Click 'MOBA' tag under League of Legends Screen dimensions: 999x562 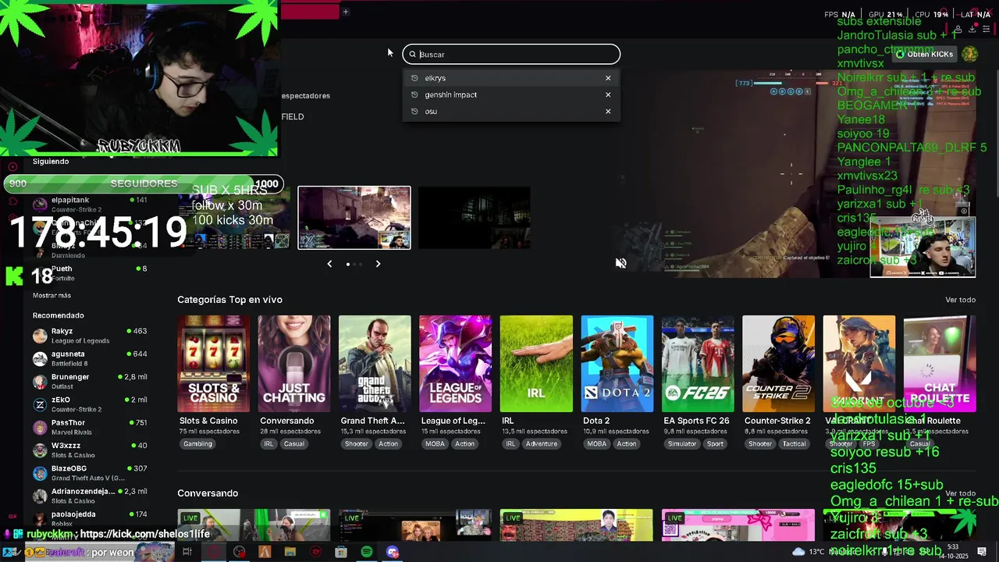click(435, 444)
